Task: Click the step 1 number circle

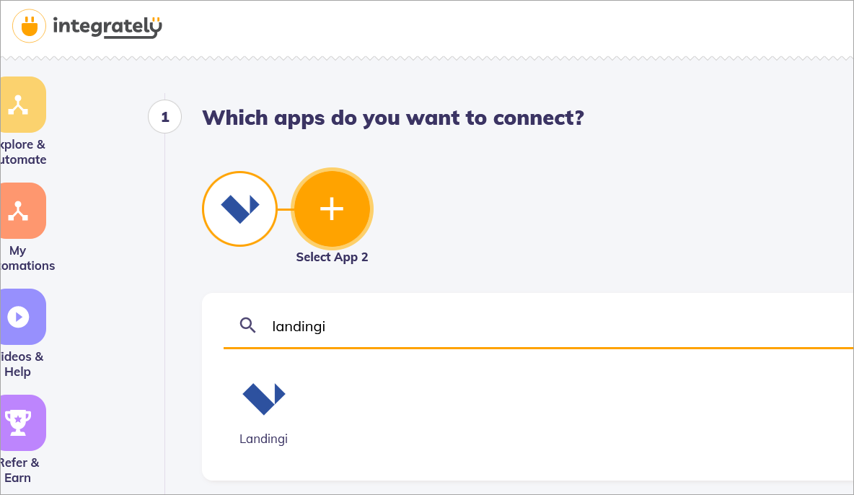Action: (164, 117)
